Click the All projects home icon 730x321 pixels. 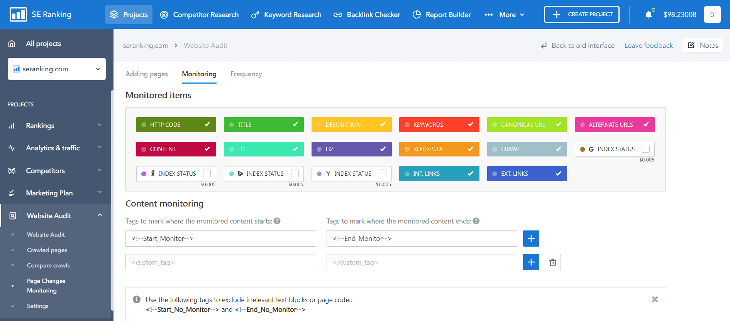point(12,44)
